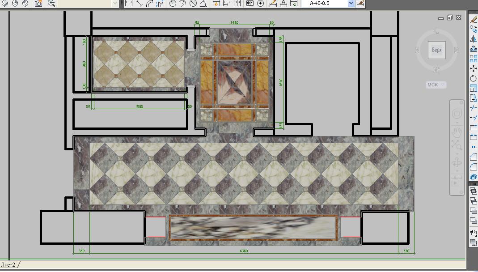The height and width of the screenshot is (272, 478).
Task: Click the 1865 dimension text
Action: pos(139,106)
